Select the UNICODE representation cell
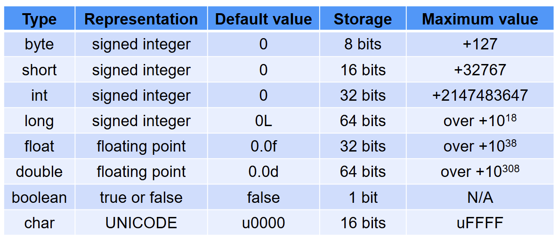Viewport: 558px width, 240px height. pyautogui.click(x=141, y=223)
